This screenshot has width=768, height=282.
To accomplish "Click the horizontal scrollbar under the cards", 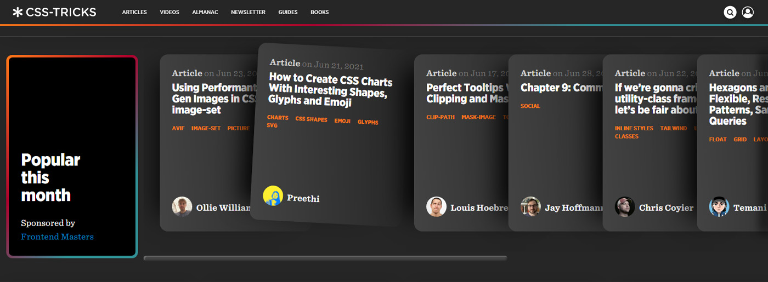I will click(325, 257).
